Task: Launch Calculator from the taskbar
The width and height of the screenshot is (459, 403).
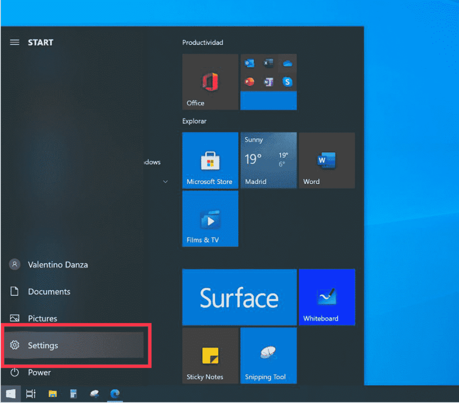Action: coord(74,394)
